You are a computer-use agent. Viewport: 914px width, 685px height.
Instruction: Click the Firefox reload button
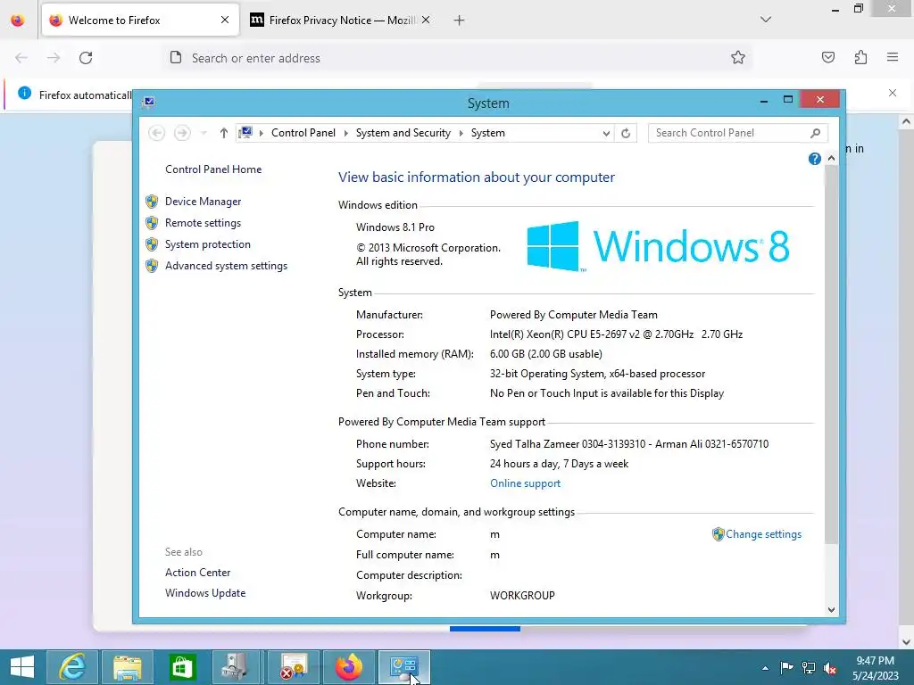(86, 58)
